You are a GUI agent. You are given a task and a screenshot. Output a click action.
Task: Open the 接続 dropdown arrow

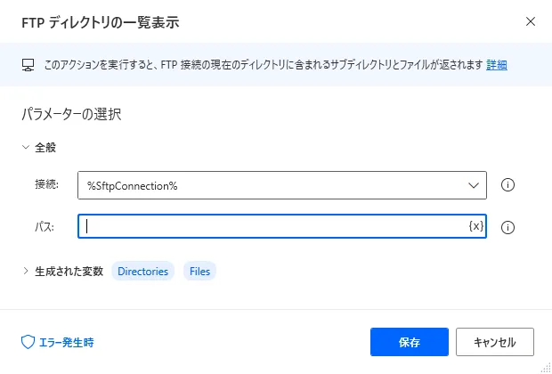click(473, 185)
